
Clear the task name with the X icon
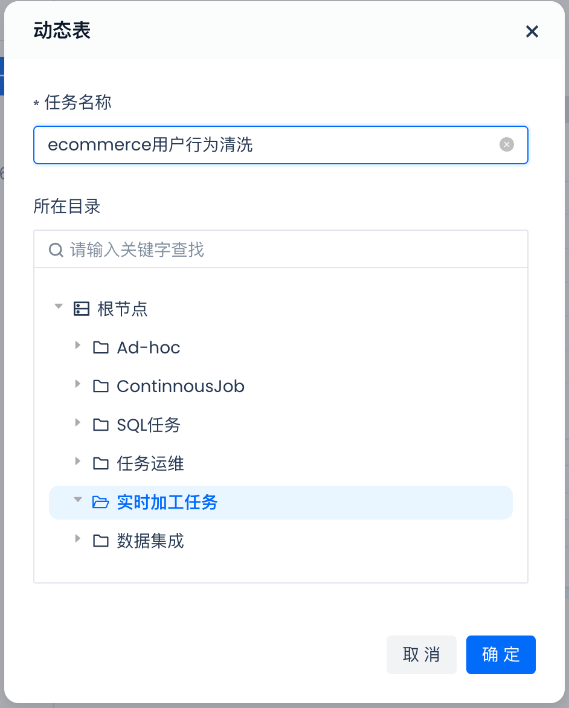click(507, 144)
